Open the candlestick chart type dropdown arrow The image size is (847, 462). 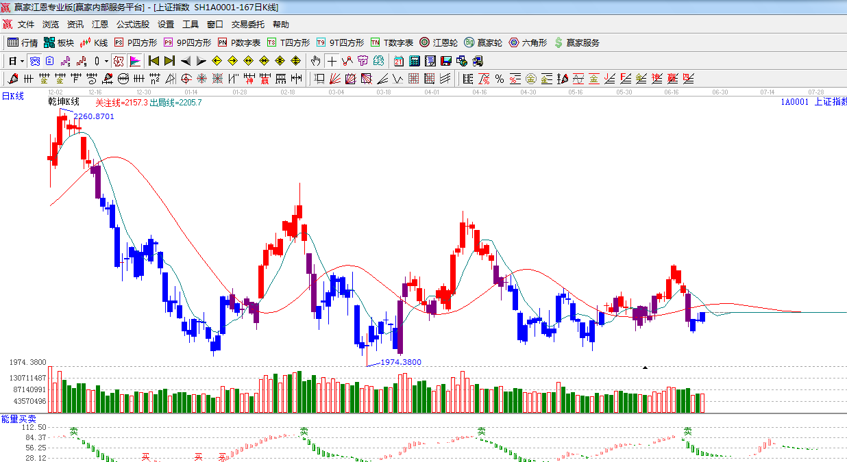point(106,61)
